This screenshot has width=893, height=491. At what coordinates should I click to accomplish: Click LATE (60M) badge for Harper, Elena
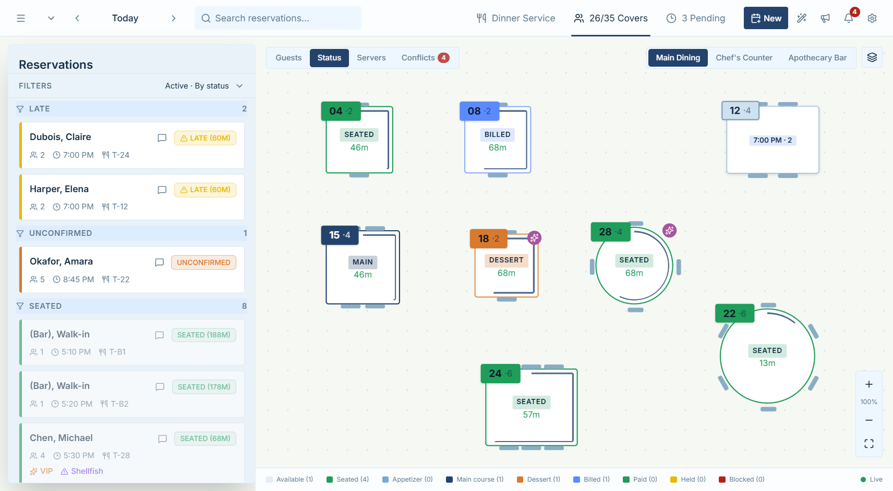205,190
